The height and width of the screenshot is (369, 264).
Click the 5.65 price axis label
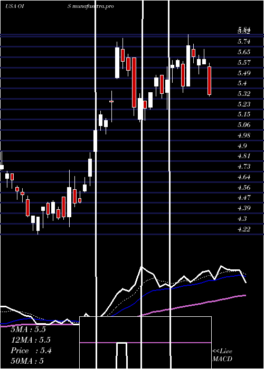point(244,52)
